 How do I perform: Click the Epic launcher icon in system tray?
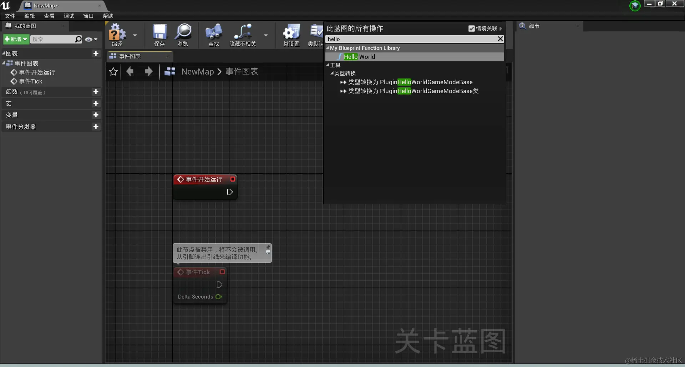point(635,6)
